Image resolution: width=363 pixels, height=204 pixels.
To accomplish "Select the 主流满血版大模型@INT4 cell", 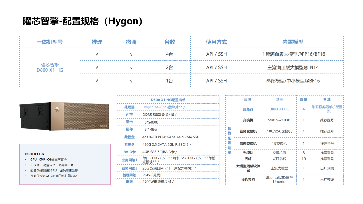I will (x=293, y=67).
